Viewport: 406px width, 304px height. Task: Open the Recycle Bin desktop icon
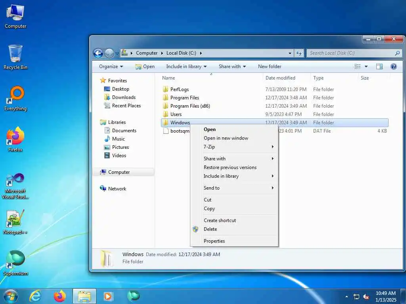pos(15,57)
